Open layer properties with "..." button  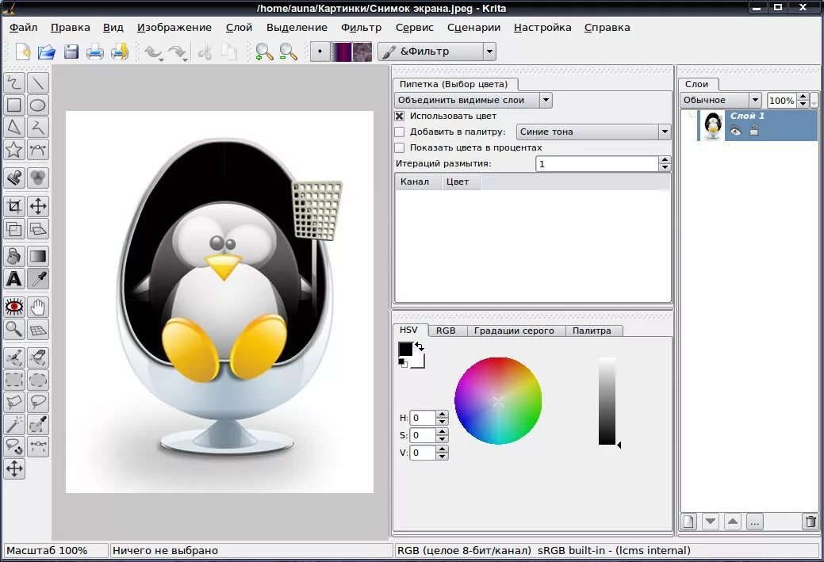[x=755, y=522]
